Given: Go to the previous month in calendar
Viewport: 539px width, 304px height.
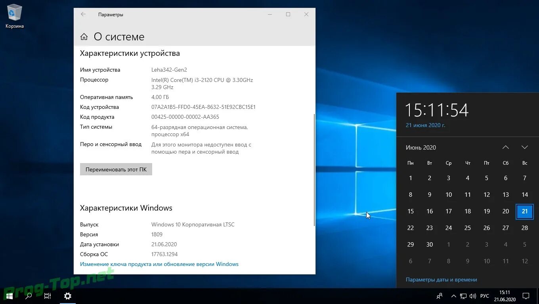Looking at the screenshot, I should [x=505, y=147].
